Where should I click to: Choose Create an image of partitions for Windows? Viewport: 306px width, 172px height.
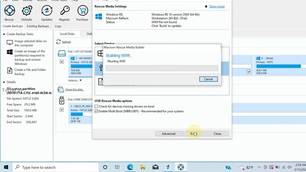click(30, 57)
